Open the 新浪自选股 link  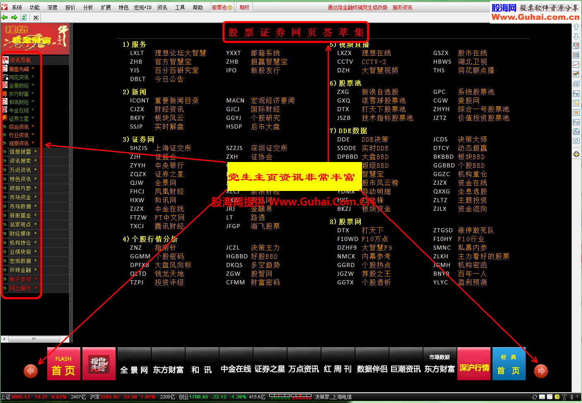tap(380, 92)
